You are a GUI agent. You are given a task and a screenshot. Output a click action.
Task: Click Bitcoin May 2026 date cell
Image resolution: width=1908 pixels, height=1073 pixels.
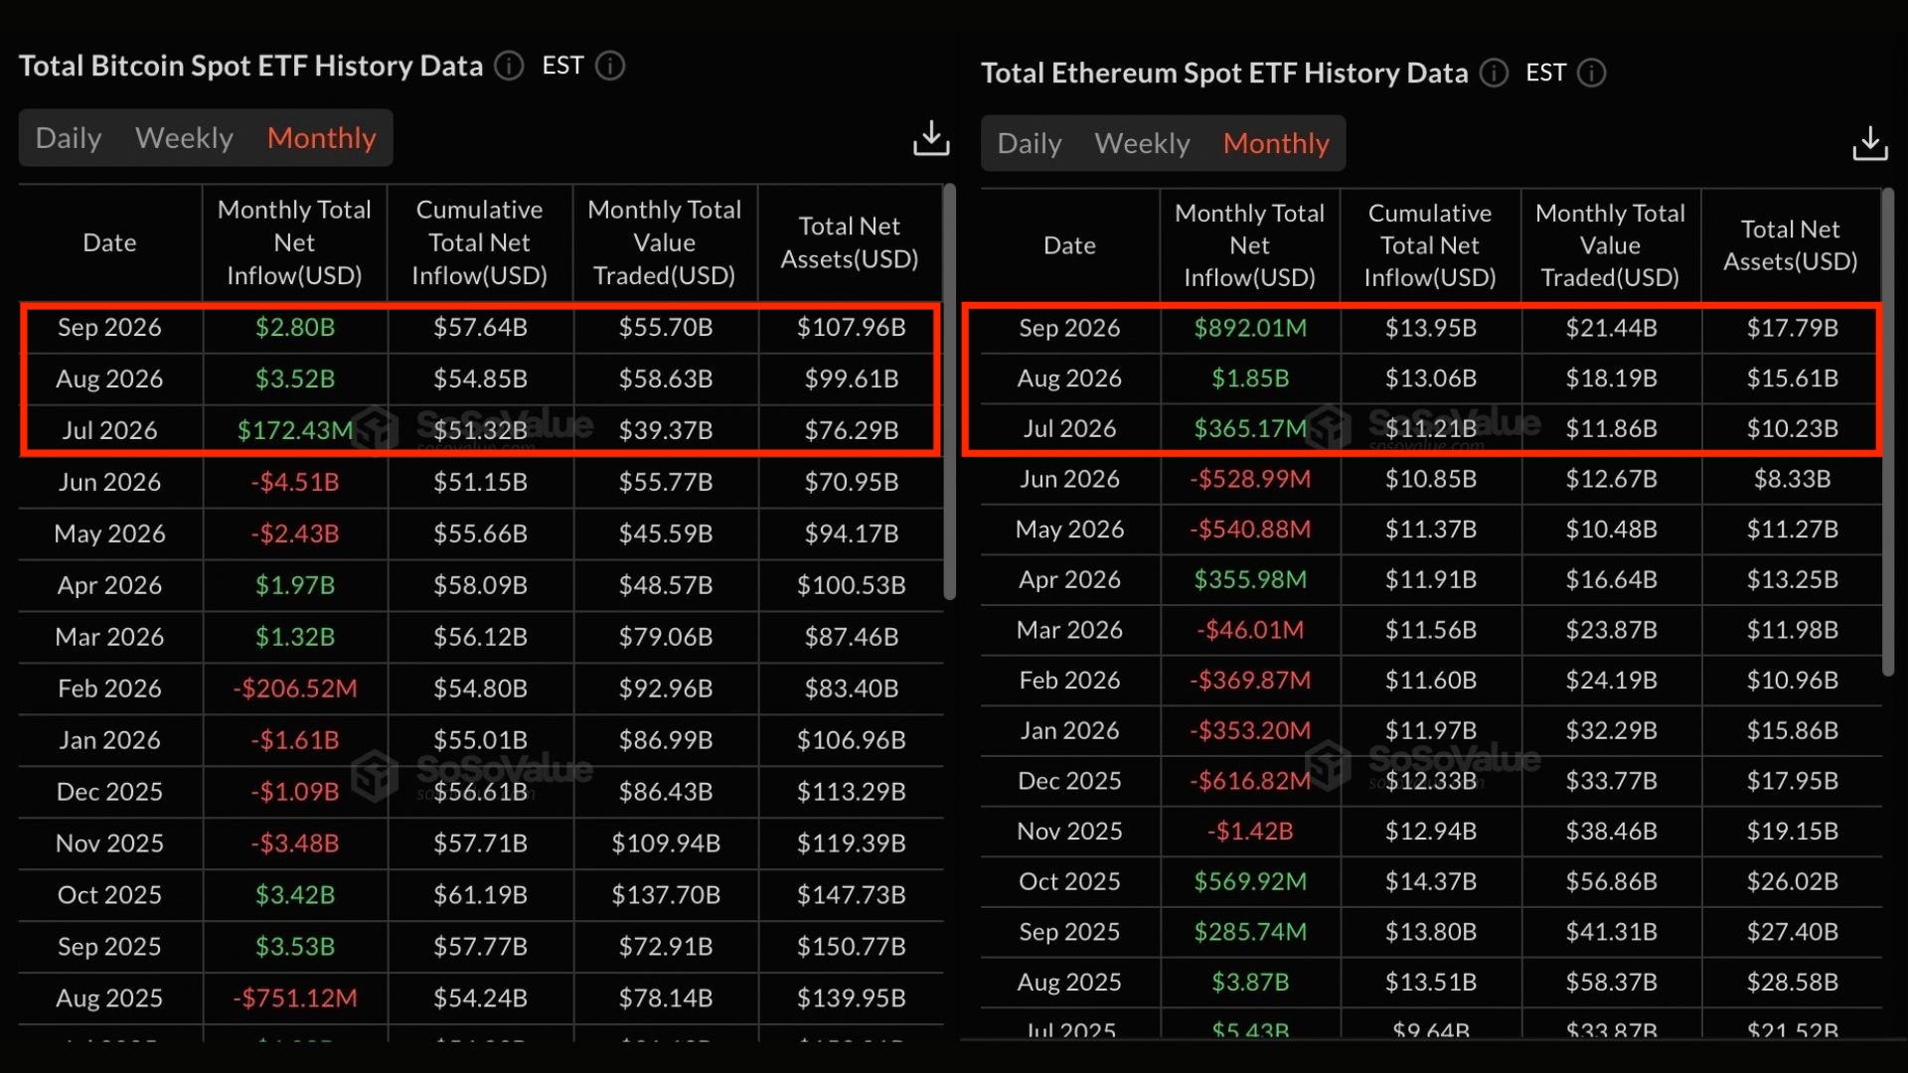(x=109, y=534)
